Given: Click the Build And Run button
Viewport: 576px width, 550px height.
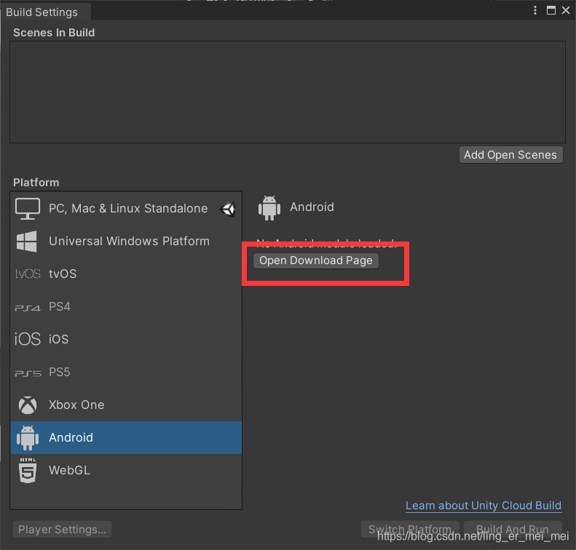Looking at the screenshot, I should pos(513,530).
